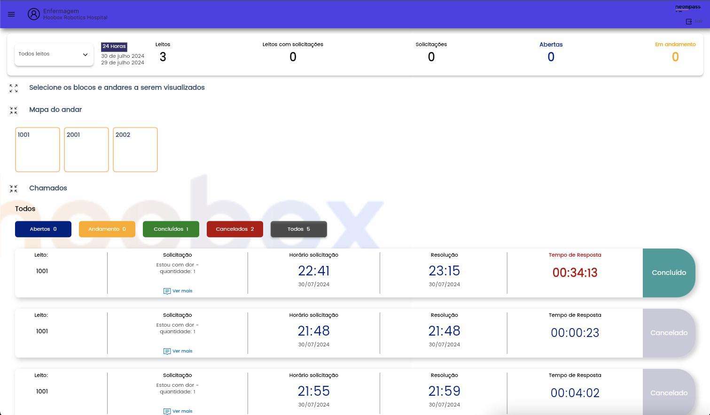710x415 pixels.
Task: Collapse the Chamados section
Action: [14, 188]
